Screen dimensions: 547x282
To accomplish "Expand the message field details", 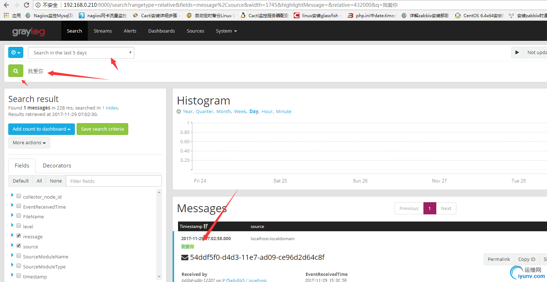I will click(12, 235).
